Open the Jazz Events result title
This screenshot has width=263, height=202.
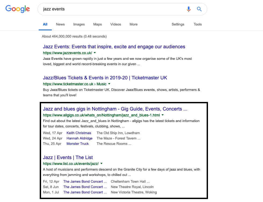point(114,47)
